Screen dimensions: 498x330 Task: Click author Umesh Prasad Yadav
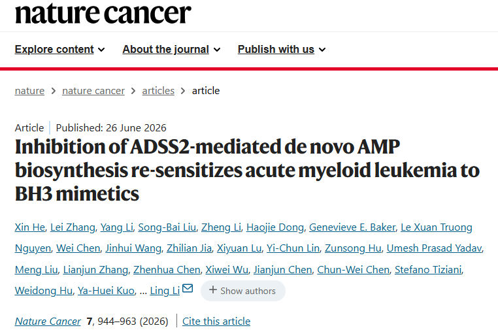tap(434, 248)
